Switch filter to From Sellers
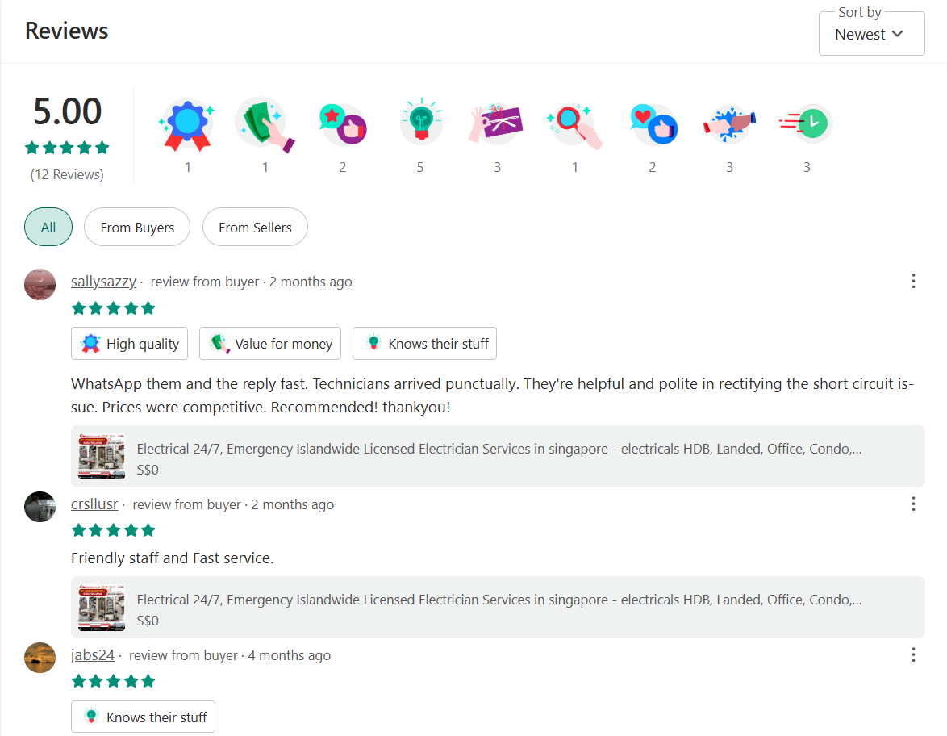The image size is (947, 736). coord(255,227)
